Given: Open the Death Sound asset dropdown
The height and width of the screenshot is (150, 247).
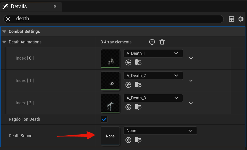Looking at the screenshot, I should (x=160, y=131).
